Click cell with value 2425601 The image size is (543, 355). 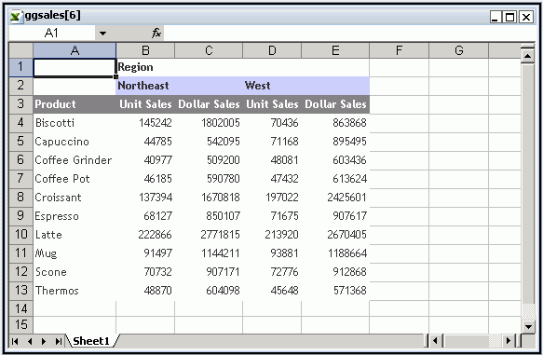(x=335, y=198)
